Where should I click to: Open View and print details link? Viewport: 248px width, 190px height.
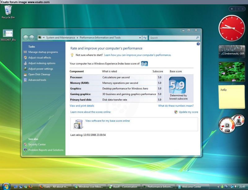82,106
